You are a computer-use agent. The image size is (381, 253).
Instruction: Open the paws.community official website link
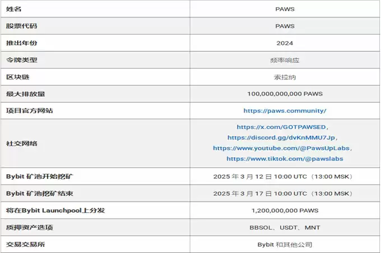click(285, 111)
